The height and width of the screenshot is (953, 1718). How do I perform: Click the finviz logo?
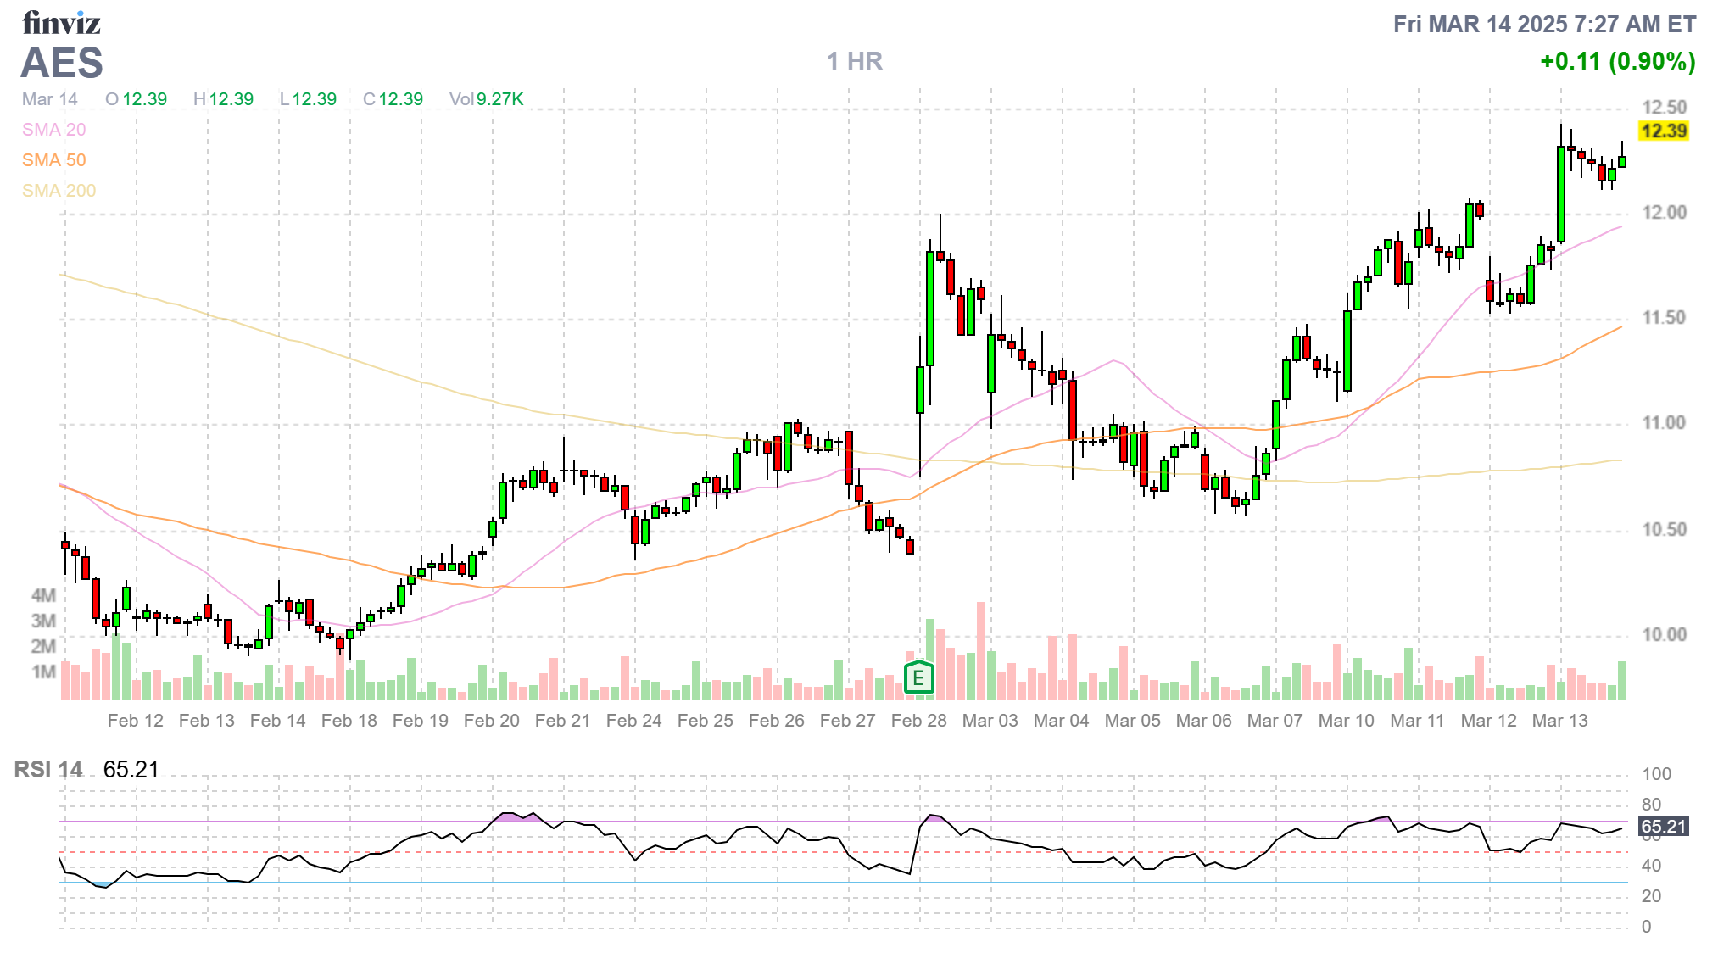point(61,23)
